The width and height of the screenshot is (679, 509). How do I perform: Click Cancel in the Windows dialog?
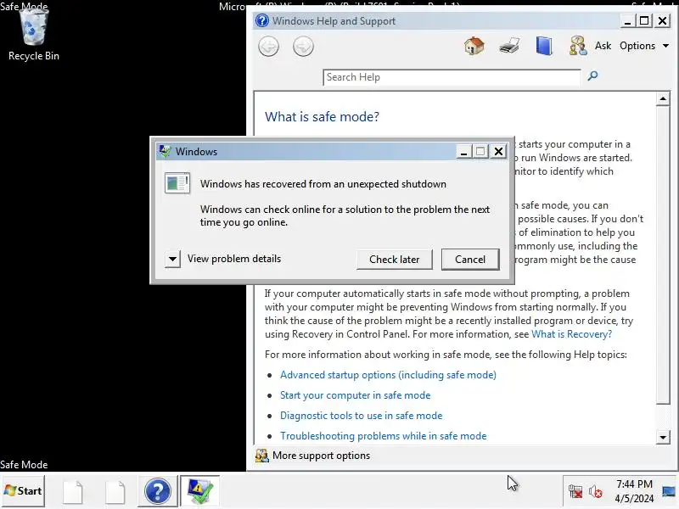point(470,260)
